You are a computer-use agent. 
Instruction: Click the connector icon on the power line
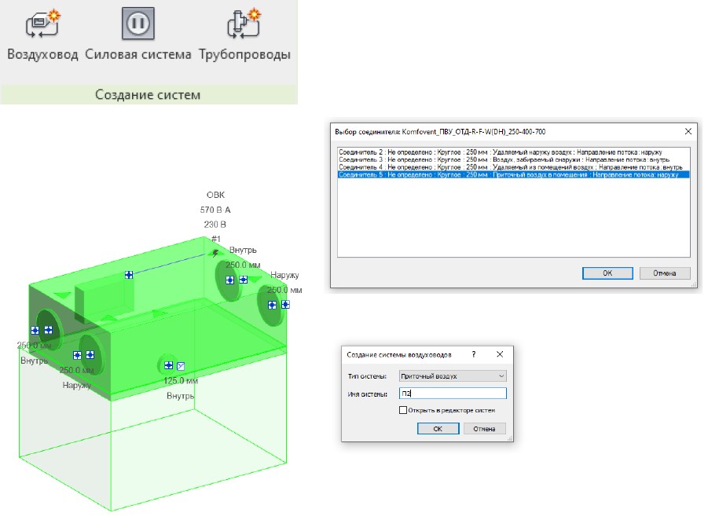129,275
